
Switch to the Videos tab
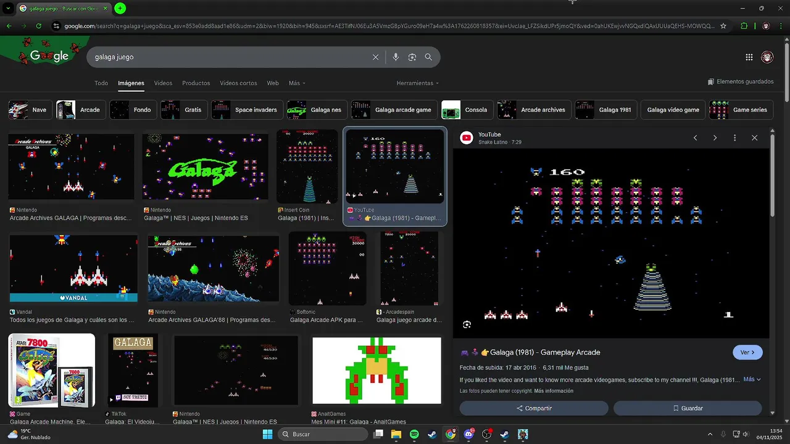click(x=164, y=83)
